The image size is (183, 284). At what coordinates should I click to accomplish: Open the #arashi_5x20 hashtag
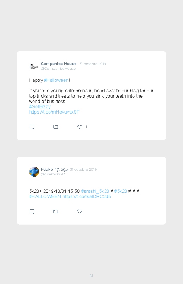[x=95, y=191]
